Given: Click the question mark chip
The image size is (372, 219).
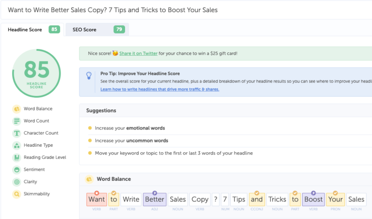Looking at the screenshot, I should [216, 199].
